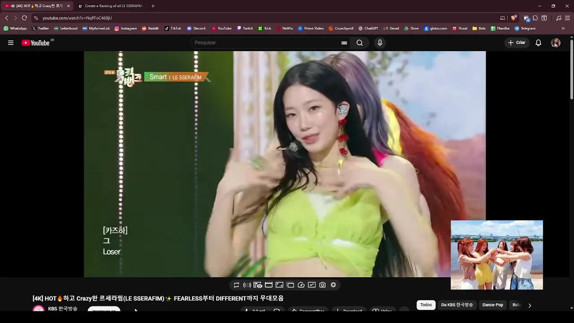Open the Twitch bookmark
The width and height of the screenshot is (574, 323).
pyautogui.click(x=245, y=28)
